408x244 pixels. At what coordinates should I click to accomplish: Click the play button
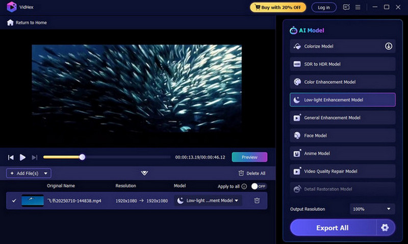22,157
